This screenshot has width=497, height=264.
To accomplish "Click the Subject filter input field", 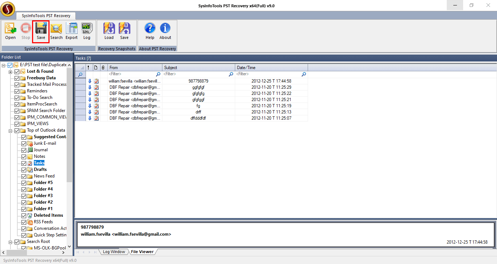I will point(195,74).
